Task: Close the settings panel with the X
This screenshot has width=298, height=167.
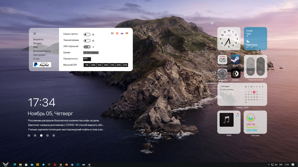Action: (34, 33)
